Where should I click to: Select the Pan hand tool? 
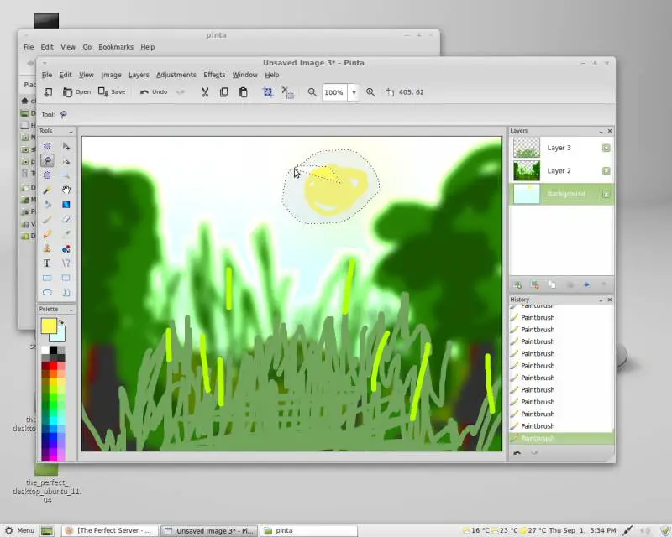click(x=66, y=190)
